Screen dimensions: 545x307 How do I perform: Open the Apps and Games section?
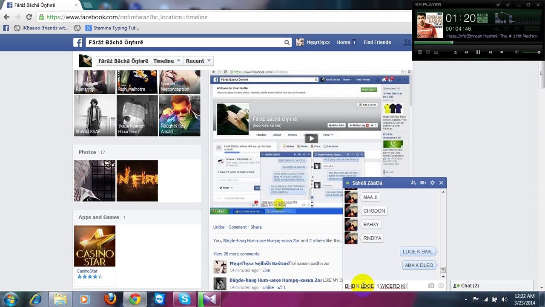(x=99, y=217)
